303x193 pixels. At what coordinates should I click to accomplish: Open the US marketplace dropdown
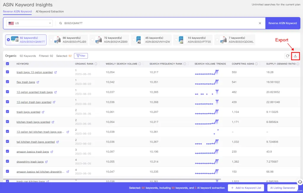[x=29, y=23]
